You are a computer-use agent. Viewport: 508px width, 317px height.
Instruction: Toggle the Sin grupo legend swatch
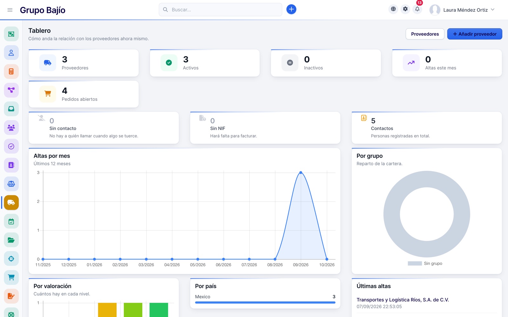point(415,263)
